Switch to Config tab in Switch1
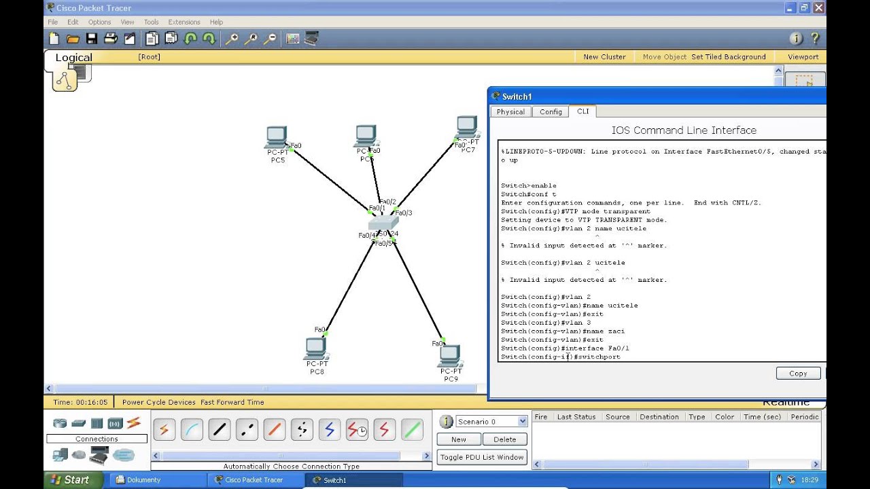This screenshot has height=489, width=870. point(551,111)
